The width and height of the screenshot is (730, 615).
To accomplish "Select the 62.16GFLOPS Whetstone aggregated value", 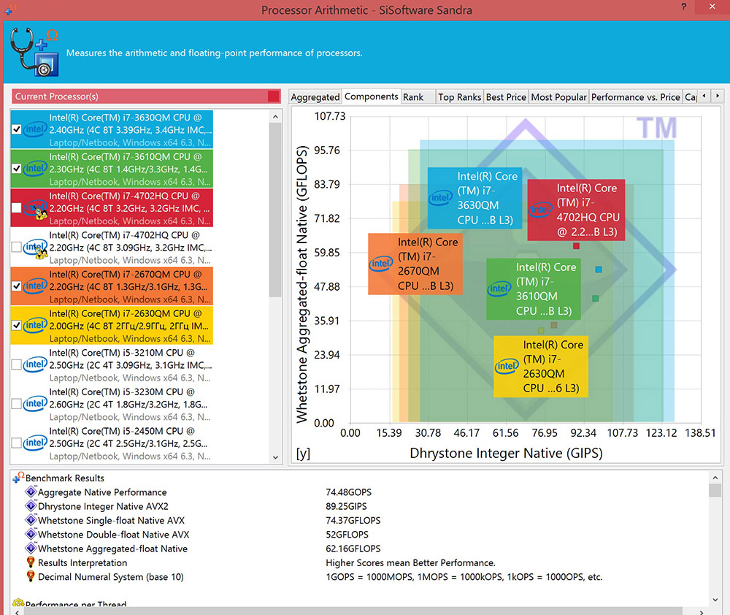I will point(353,549).
